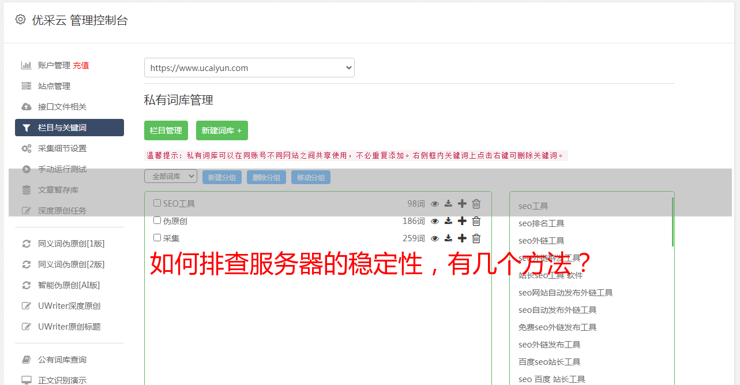
Task: Open 正文识别演示 in the sidebar
Action: pyautogui.click(x=62, y=380)
